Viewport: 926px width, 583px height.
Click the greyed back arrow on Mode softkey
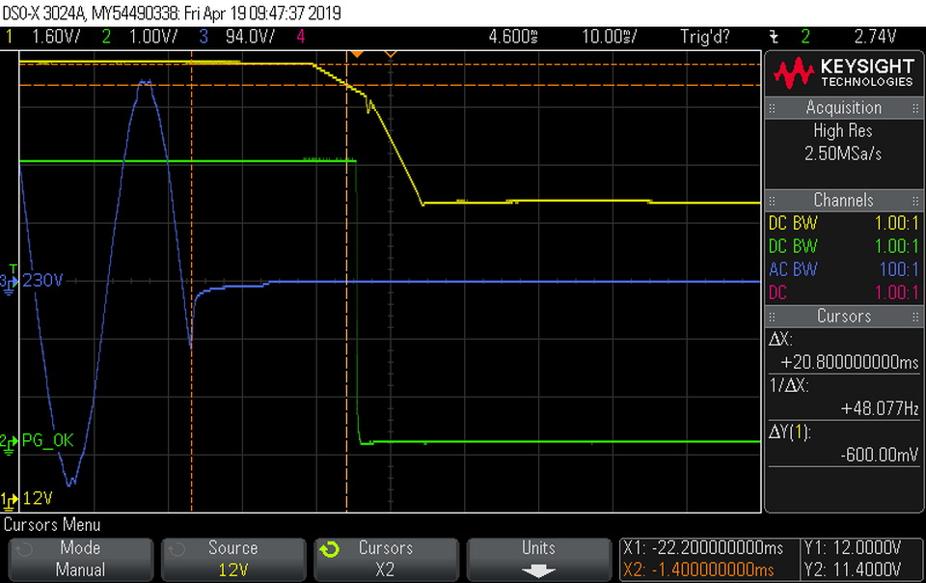click(23, 550)
